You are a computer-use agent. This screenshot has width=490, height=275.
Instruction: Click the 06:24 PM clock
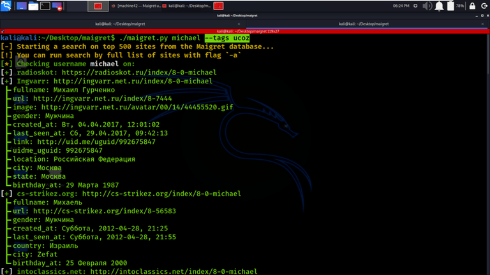[x=401, y=6]
